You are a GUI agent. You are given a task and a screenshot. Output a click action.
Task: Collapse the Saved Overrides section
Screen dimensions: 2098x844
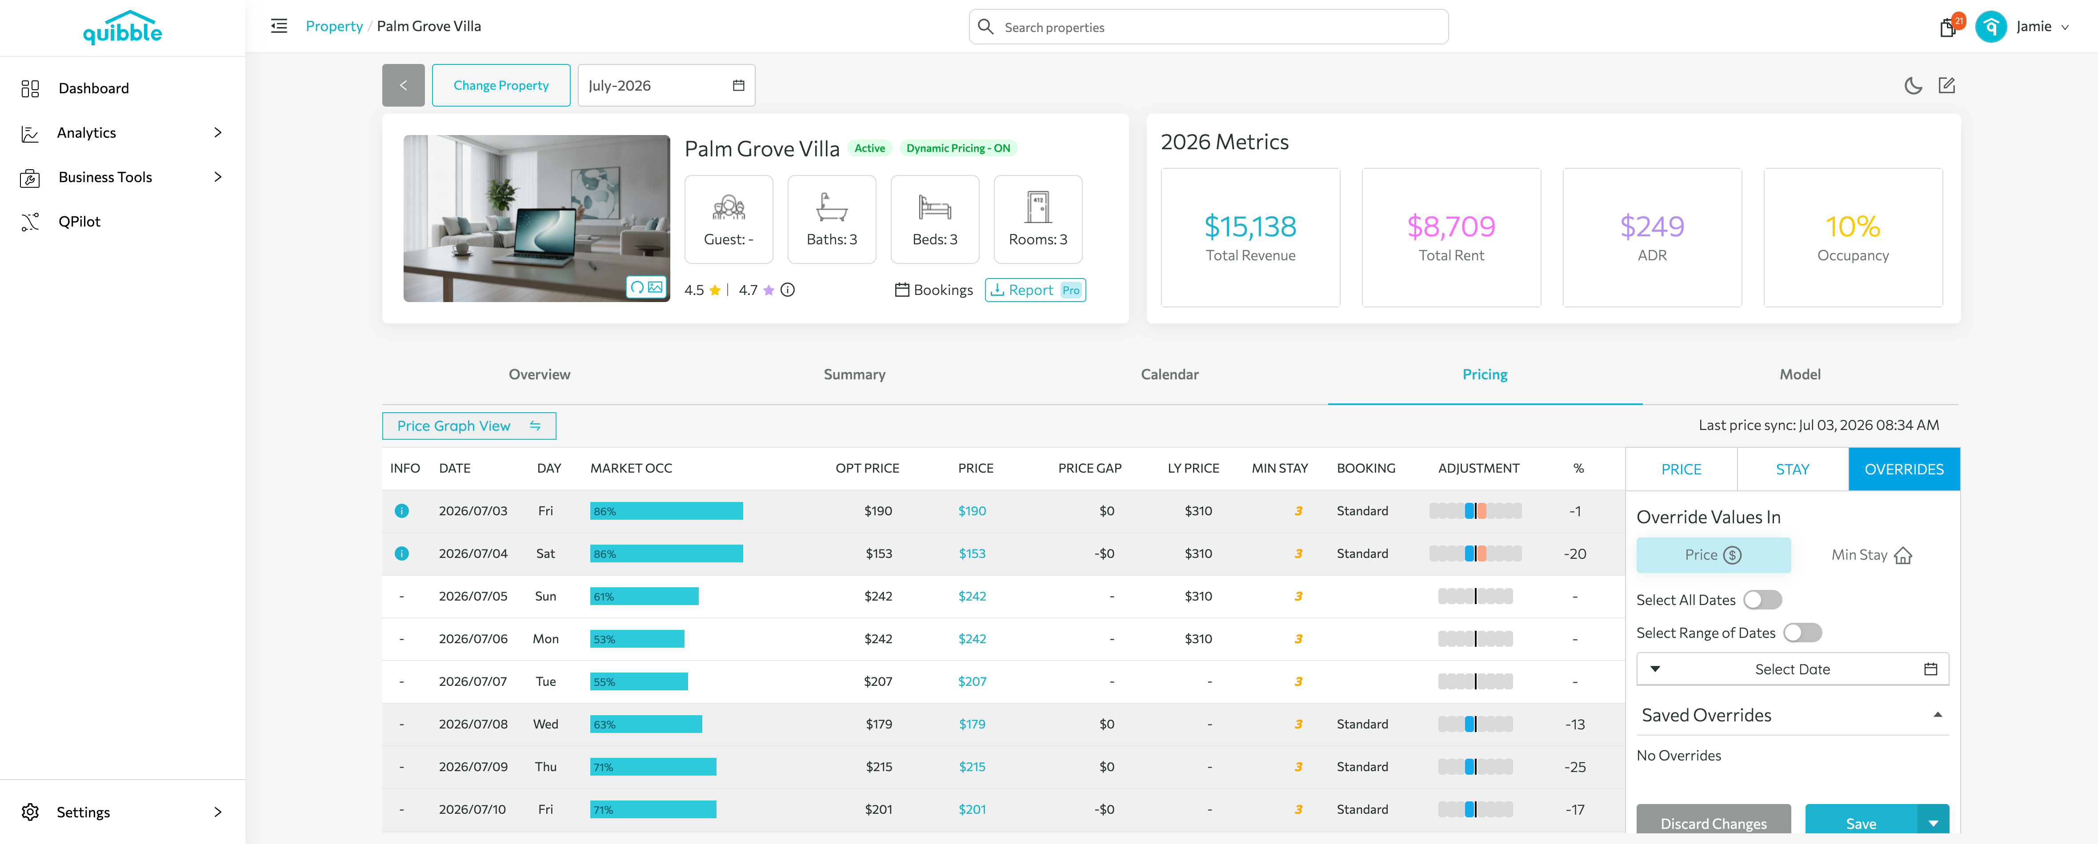(1938, 715)
